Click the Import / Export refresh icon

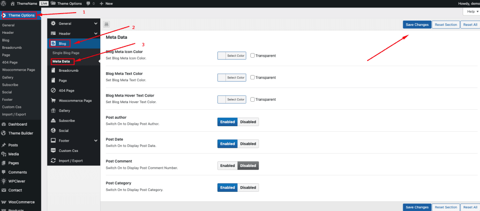pyautogui.click(x=53, y=160)
